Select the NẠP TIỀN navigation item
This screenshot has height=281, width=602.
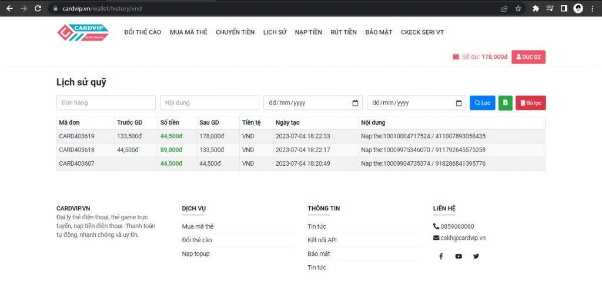(308, 32)
